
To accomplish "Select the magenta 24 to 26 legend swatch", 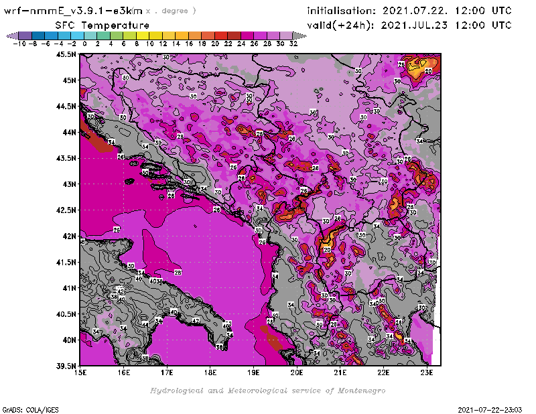I will 247,36.
